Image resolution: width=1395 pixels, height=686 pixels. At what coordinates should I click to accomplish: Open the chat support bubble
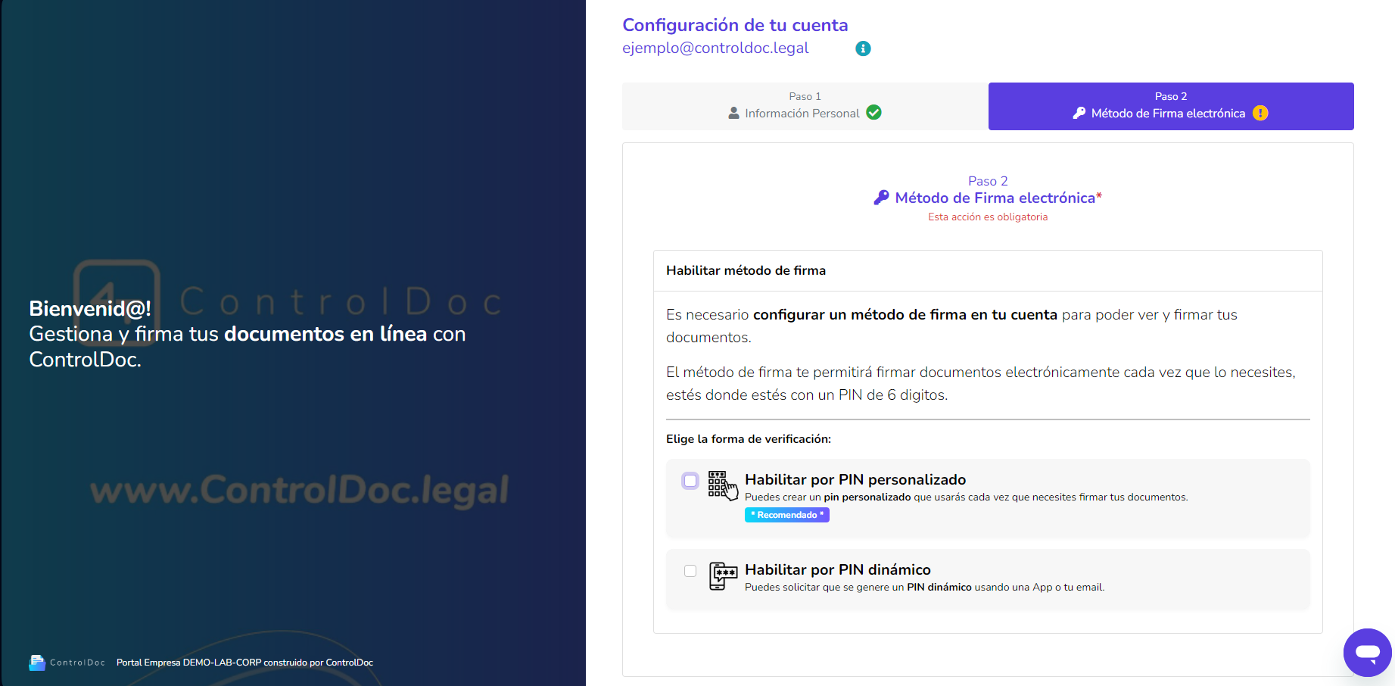coord(1367,652)
